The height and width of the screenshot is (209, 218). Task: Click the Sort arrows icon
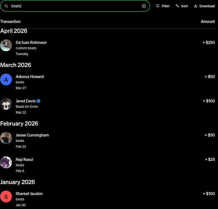(177, 6)
